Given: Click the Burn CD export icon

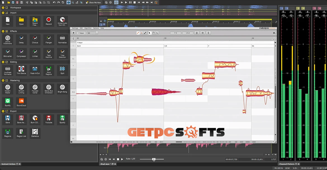Looking at the screenshot, I should [x=35, y=119].
